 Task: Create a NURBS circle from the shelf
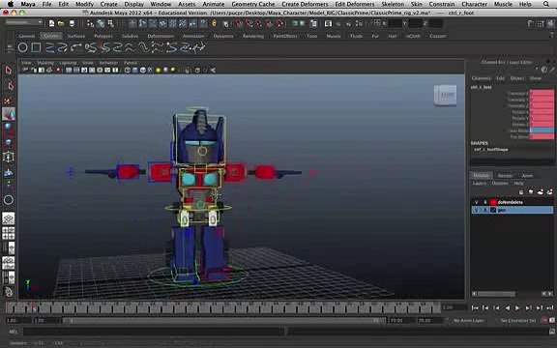[23, 47]
